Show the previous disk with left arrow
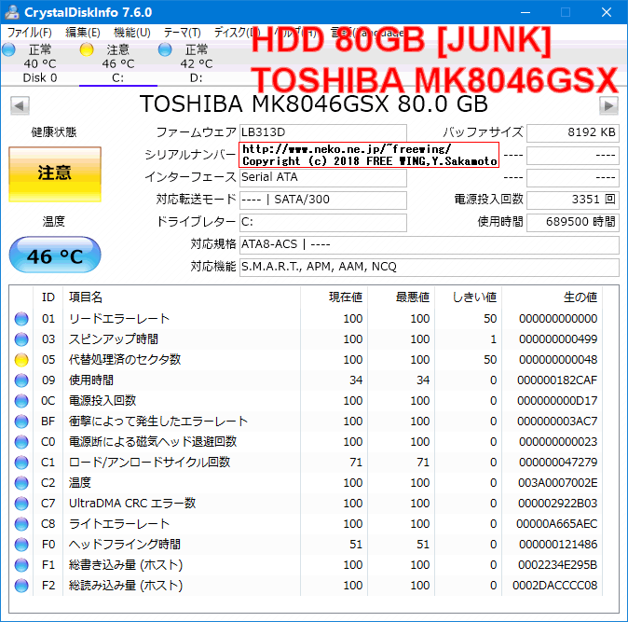 pyautogui.click(x=20, y=105)
